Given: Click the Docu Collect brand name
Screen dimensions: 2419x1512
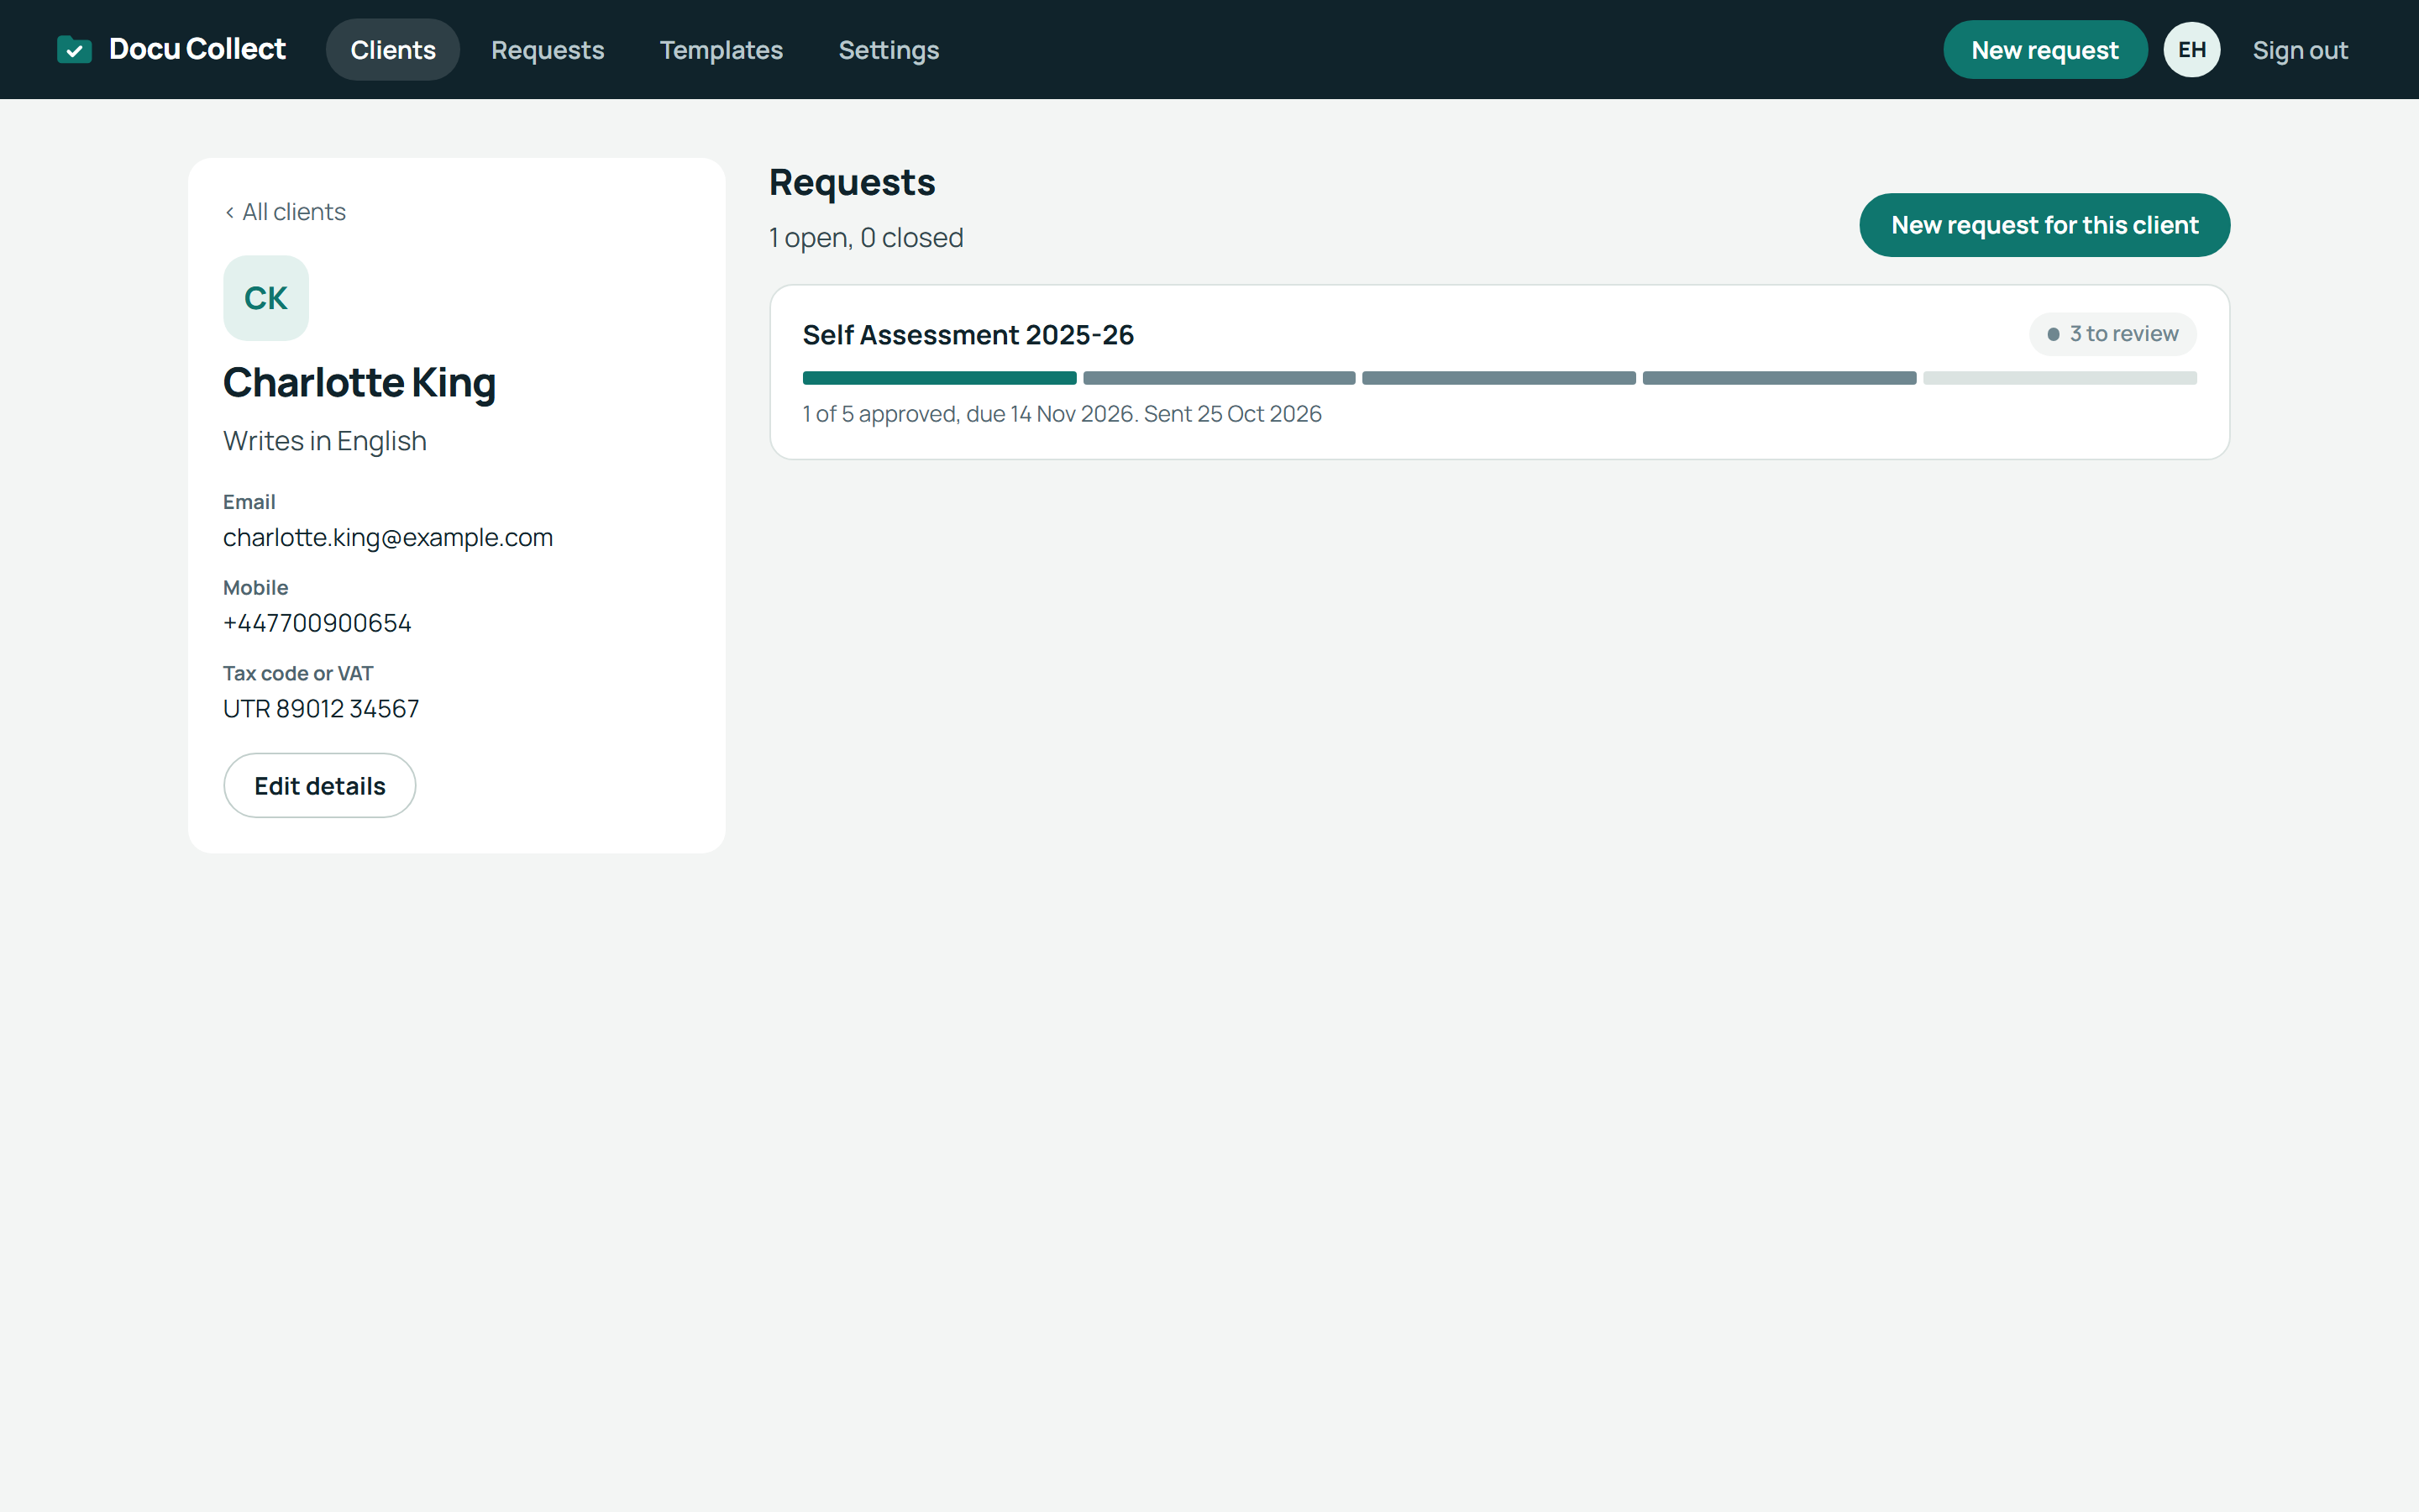Looking at the screenshot, I should click(x=197, y=49).
